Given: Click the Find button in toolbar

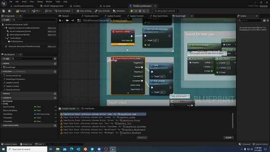Looking at the screenshot, I should tap(49, 11).
